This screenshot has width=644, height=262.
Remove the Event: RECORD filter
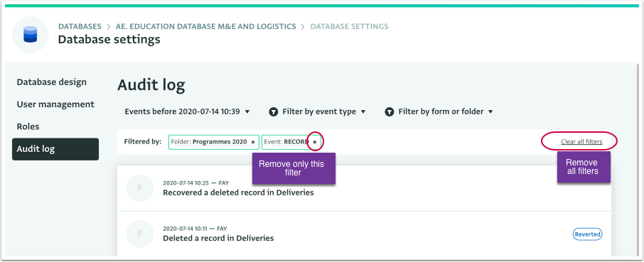click(x=315, y=142)
